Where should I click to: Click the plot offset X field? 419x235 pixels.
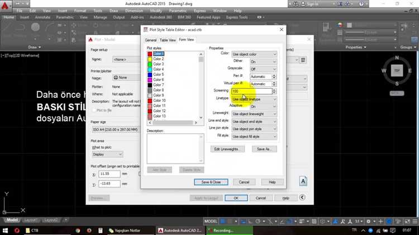point(109,174)
